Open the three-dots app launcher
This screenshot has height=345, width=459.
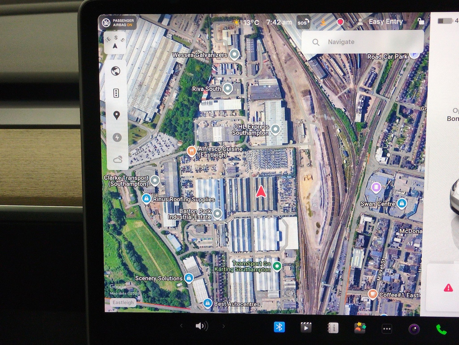coord(387,329)
